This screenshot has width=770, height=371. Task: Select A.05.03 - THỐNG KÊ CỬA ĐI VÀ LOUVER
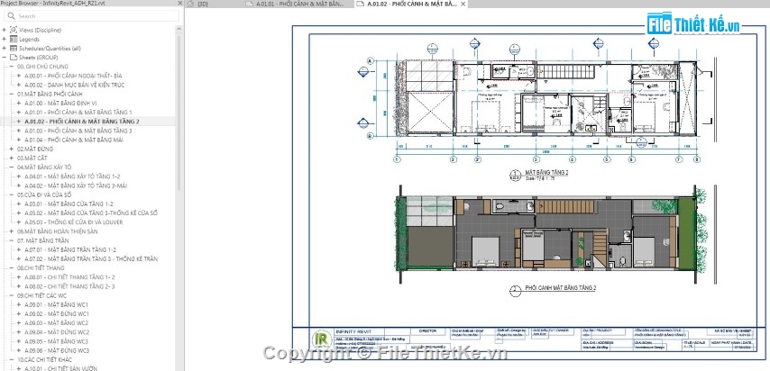click(74, 222)
